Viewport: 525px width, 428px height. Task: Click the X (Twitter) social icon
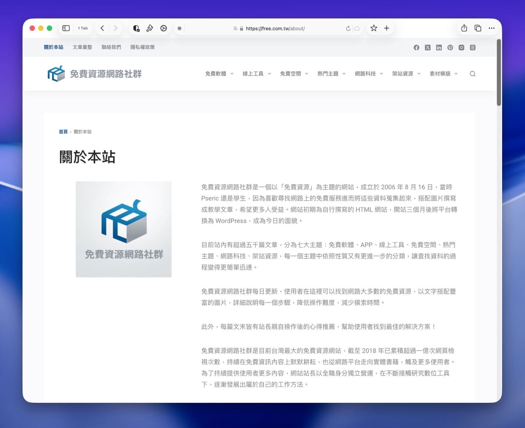coord(427,47)
